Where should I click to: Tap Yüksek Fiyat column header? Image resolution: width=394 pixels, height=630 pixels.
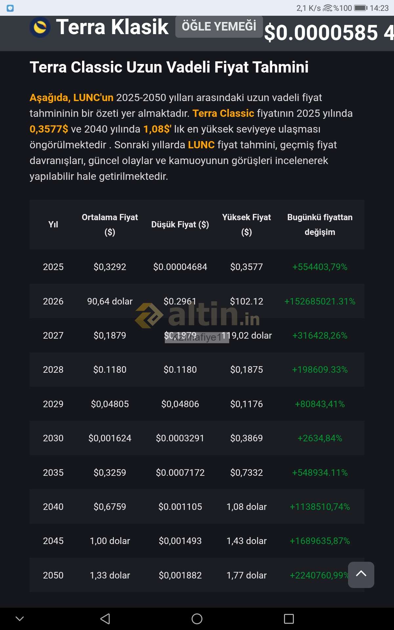(247, 224)
